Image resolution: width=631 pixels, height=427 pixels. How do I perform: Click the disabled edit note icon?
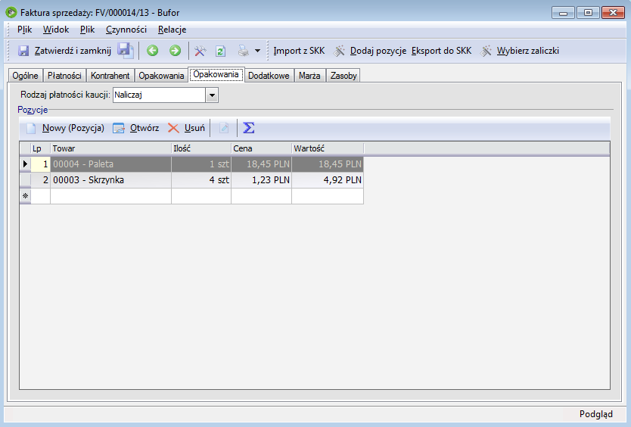click(224, 129)
